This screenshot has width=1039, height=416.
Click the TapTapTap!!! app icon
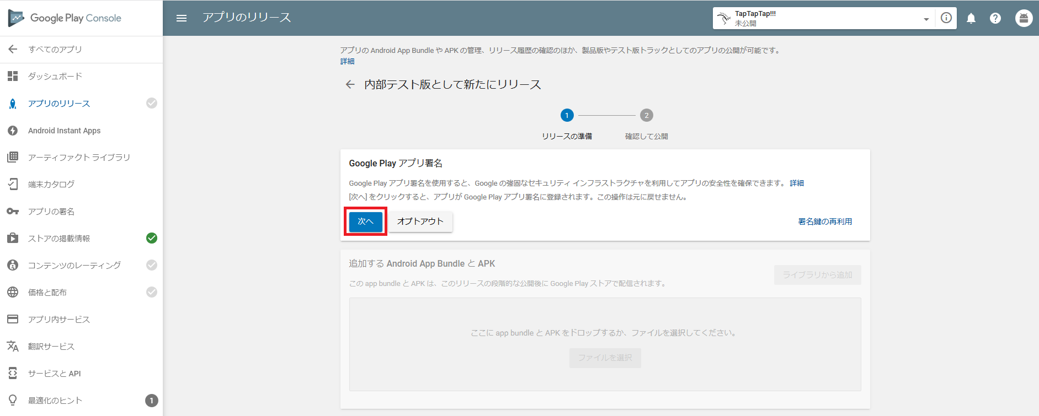(723, 18)
